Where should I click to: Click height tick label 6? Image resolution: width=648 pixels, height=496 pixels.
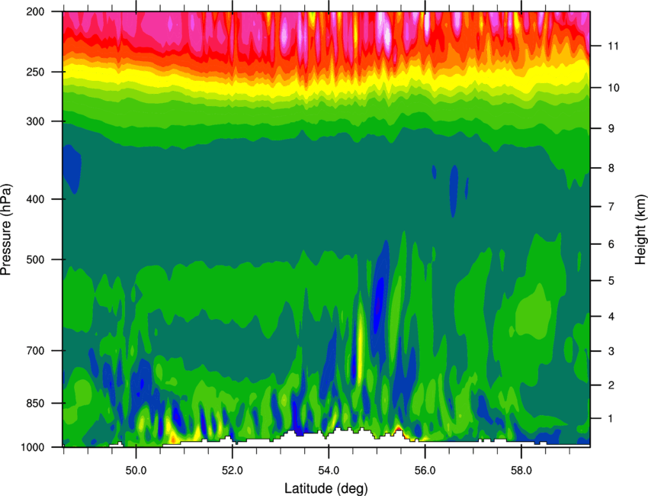[611, 244]
